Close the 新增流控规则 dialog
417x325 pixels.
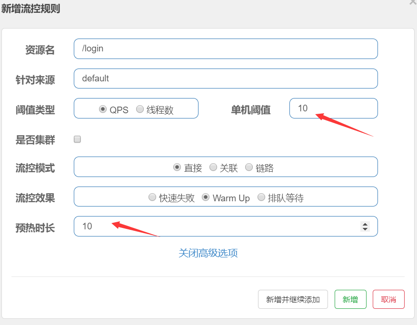(413, 1)
